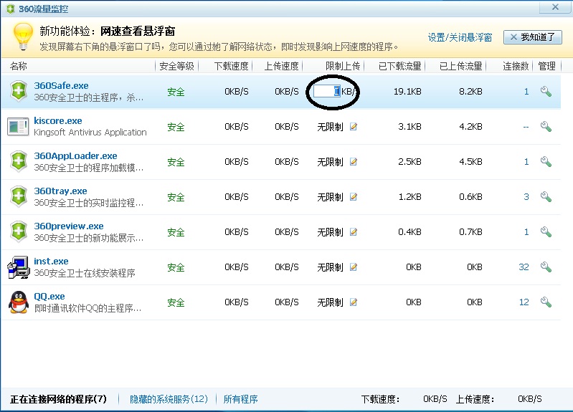573x412 pixels.
Task: Select the kiscore.exe process name
Action: [58, 120]
